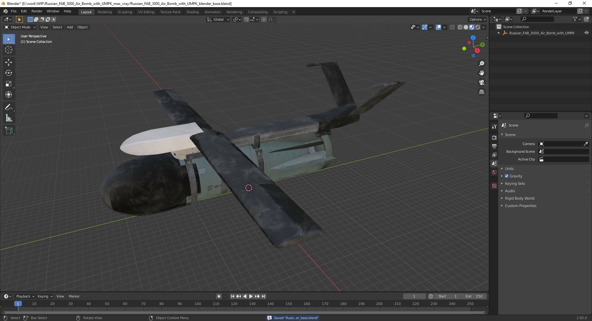The height and width of the screenshot is (321, 592).
Task: Click the zoom viewport gizmo icon
Action: click(x=482, y=64)
